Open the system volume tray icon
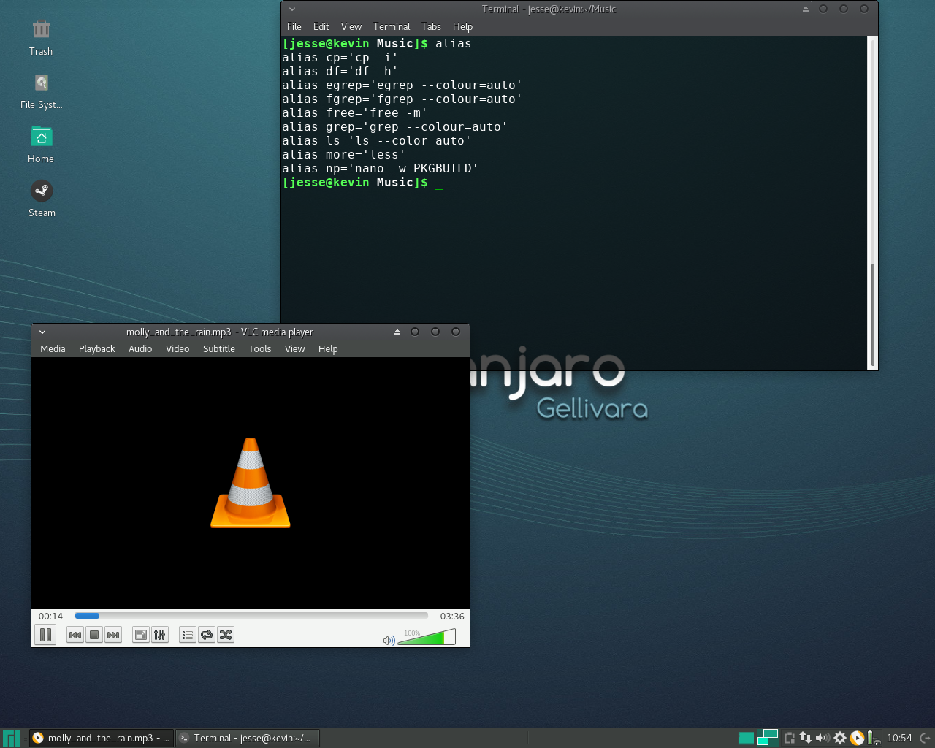The height and width of the screenshot is (748, 935). click(x=823, y=738)
